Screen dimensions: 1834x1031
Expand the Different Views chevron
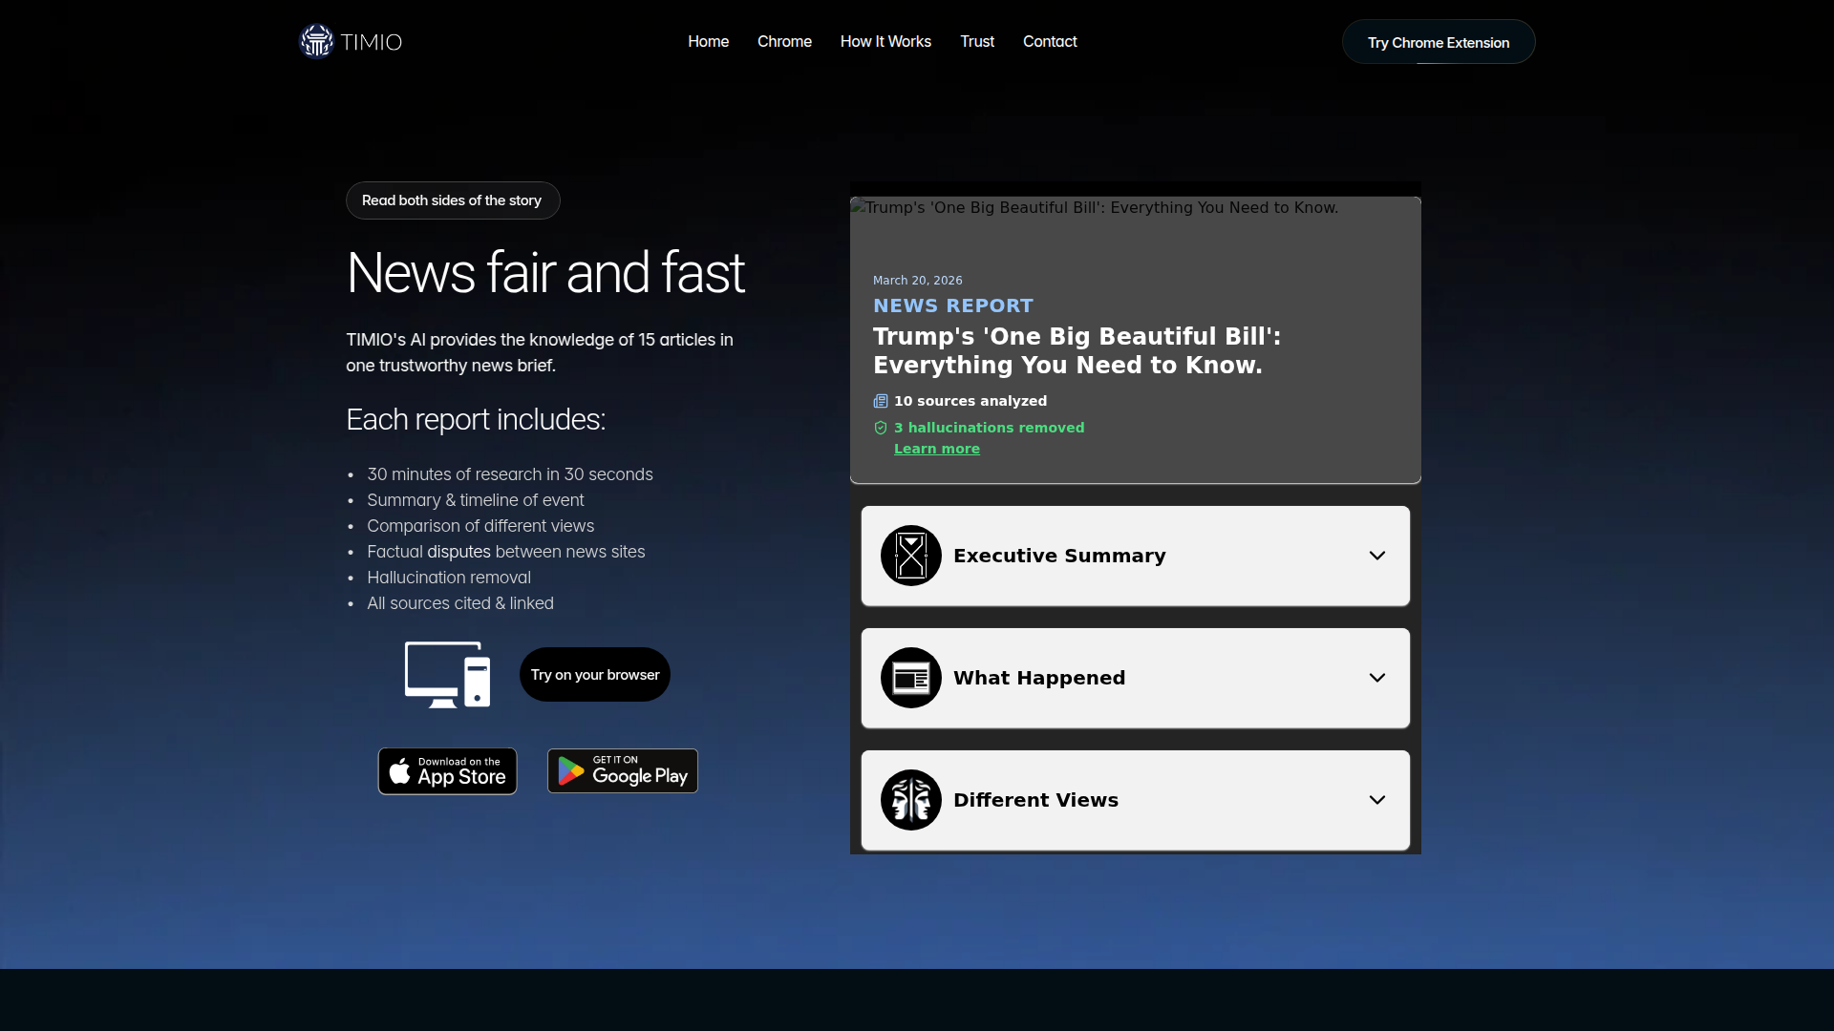[1377, 800]
